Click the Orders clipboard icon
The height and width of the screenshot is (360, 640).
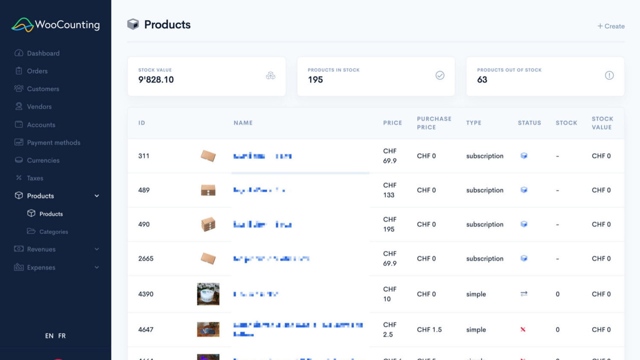(x=19, y=71)
